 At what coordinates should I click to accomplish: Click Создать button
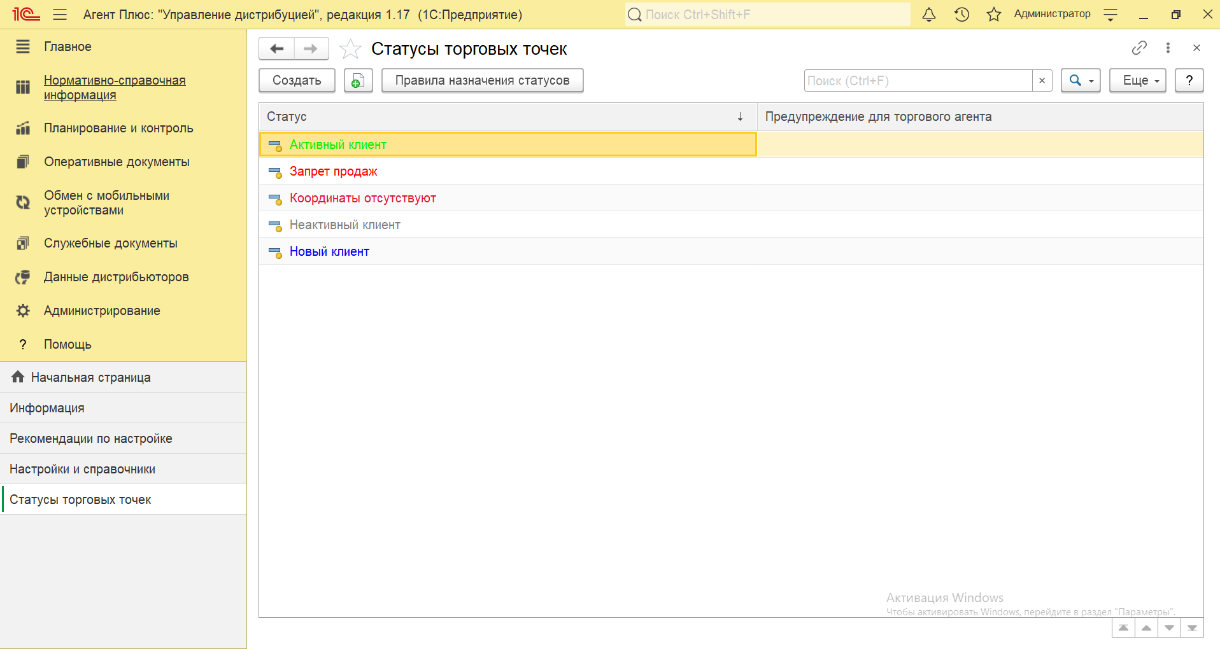(x=297, y=80)
